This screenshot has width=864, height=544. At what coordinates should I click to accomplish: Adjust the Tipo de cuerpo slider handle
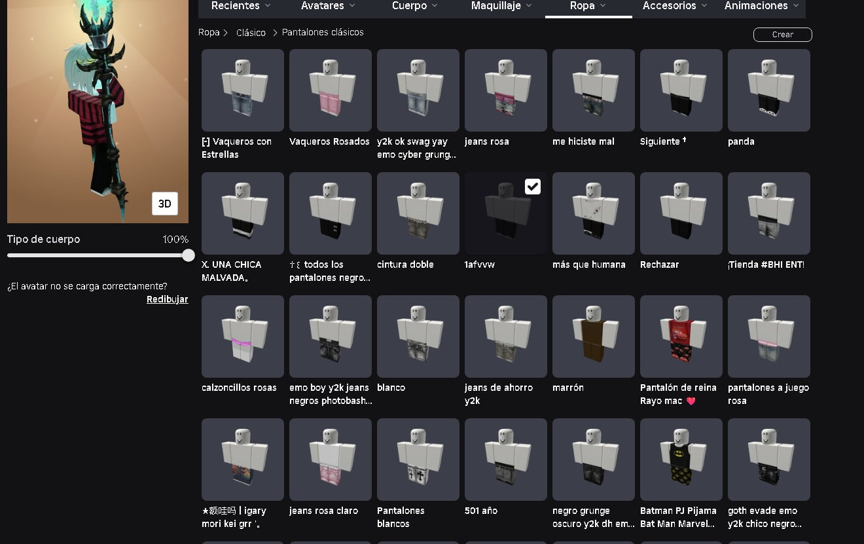189,255
